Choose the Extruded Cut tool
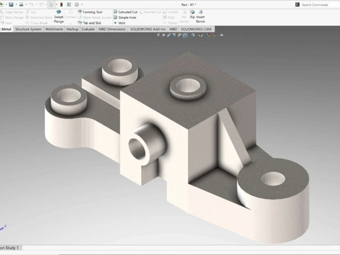 click(125, 12)
